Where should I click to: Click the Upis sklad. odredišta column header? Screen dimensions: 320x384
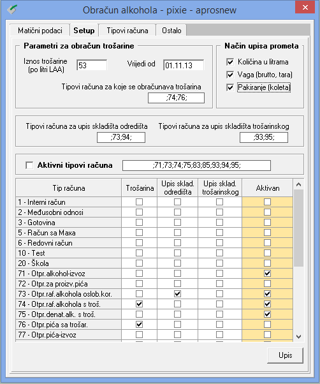pyautogui.click(x=178, y=188)
